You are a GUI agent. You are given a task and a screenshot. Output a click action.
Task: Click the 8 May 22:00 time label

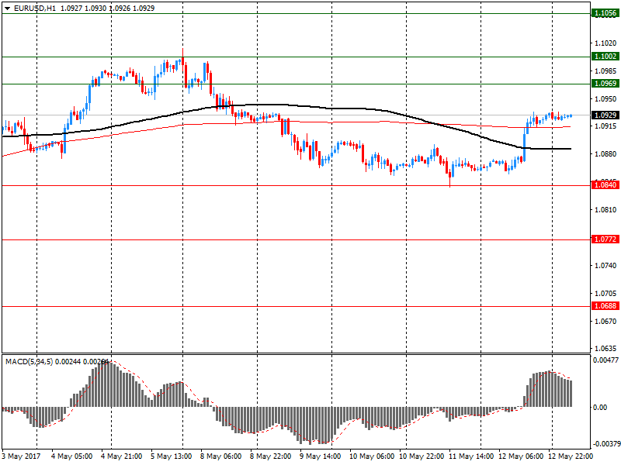tap(270, 456)
